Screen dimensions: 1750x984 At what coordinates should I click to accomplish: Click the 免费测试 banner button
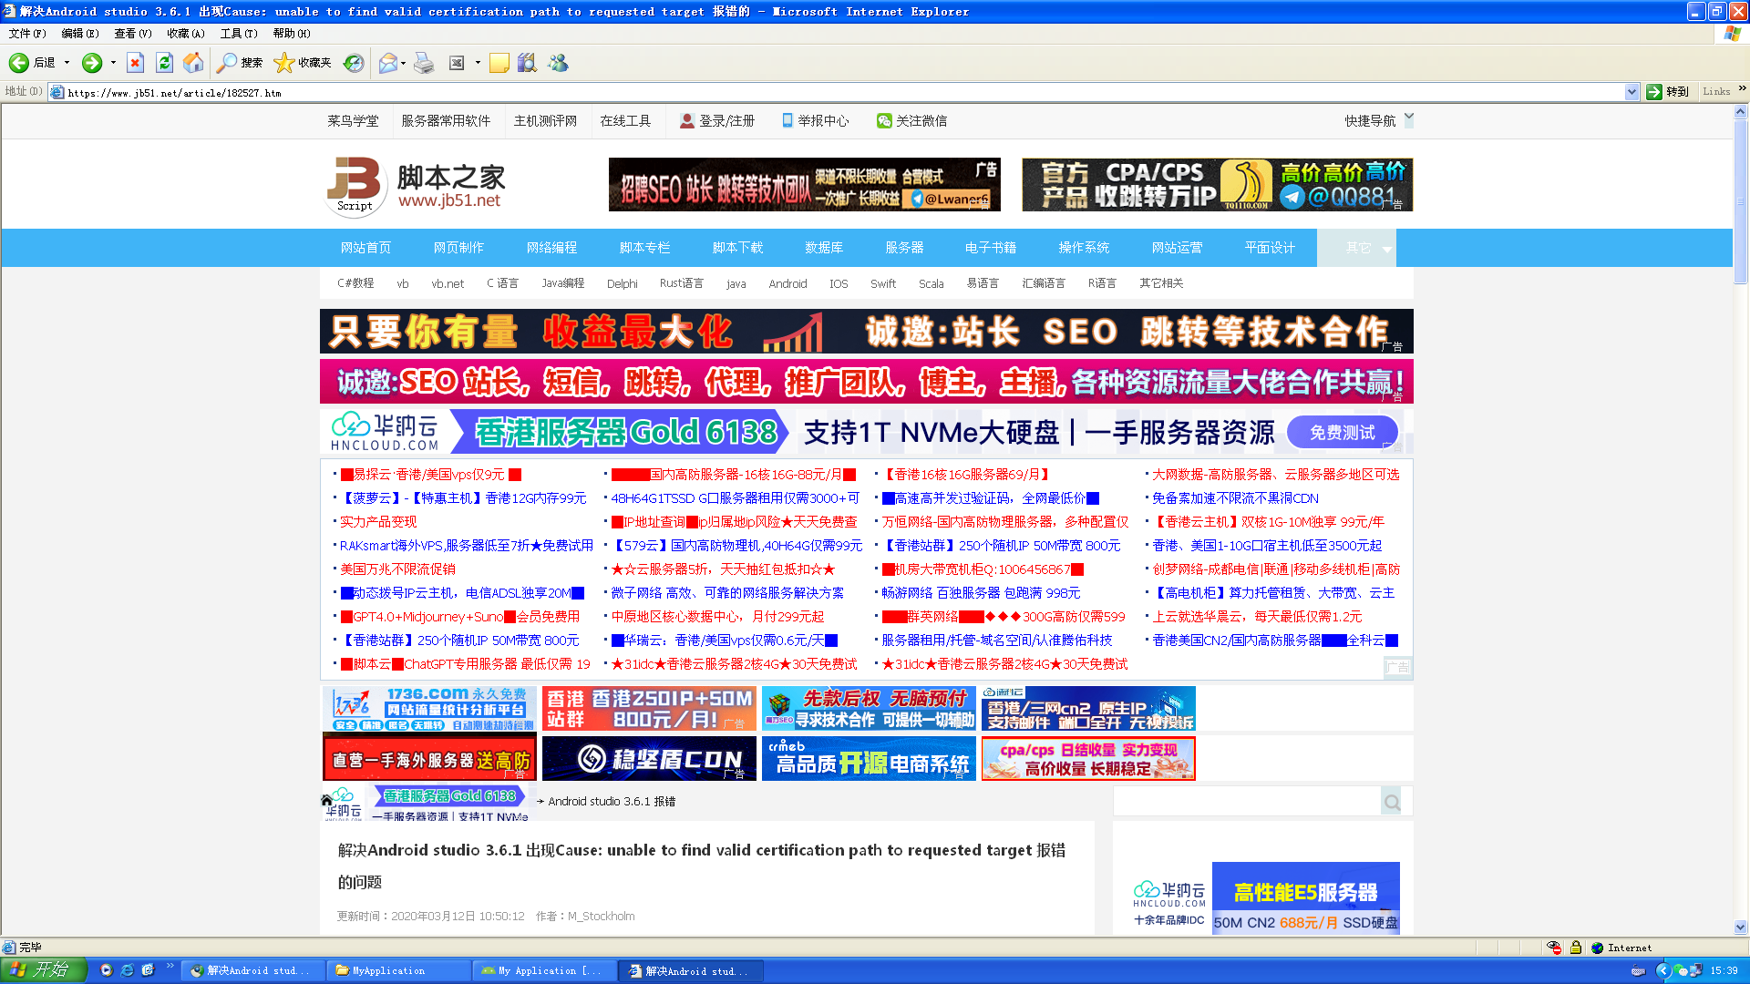(1342, 433)
